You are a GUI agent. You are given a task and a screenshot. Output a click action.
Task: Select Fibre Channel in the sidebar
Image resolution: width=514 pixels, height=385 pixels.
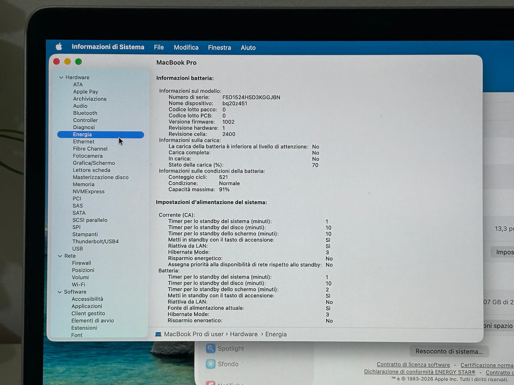90,149
